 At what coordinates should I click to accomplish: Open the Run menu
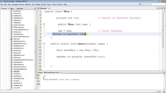pyautogui.click(x=33, y=4)
